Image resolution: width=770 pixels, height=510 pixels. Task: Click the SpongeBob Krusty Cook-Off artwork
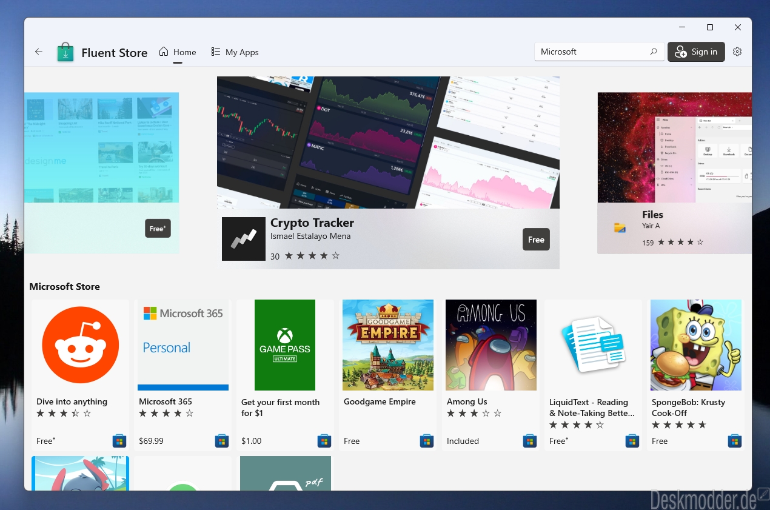tap(696, 345)
